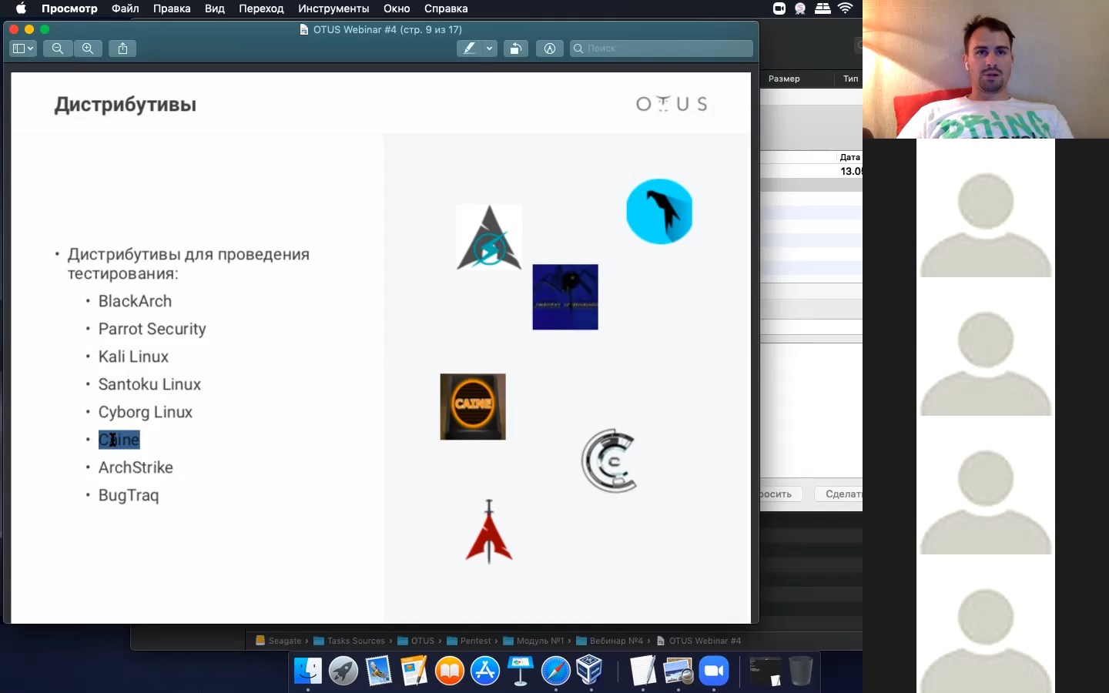This screenshot has width=1109, height=693.
Task: Open the Mail stamp icon in Dock
Action: click(x=379, y=671)
